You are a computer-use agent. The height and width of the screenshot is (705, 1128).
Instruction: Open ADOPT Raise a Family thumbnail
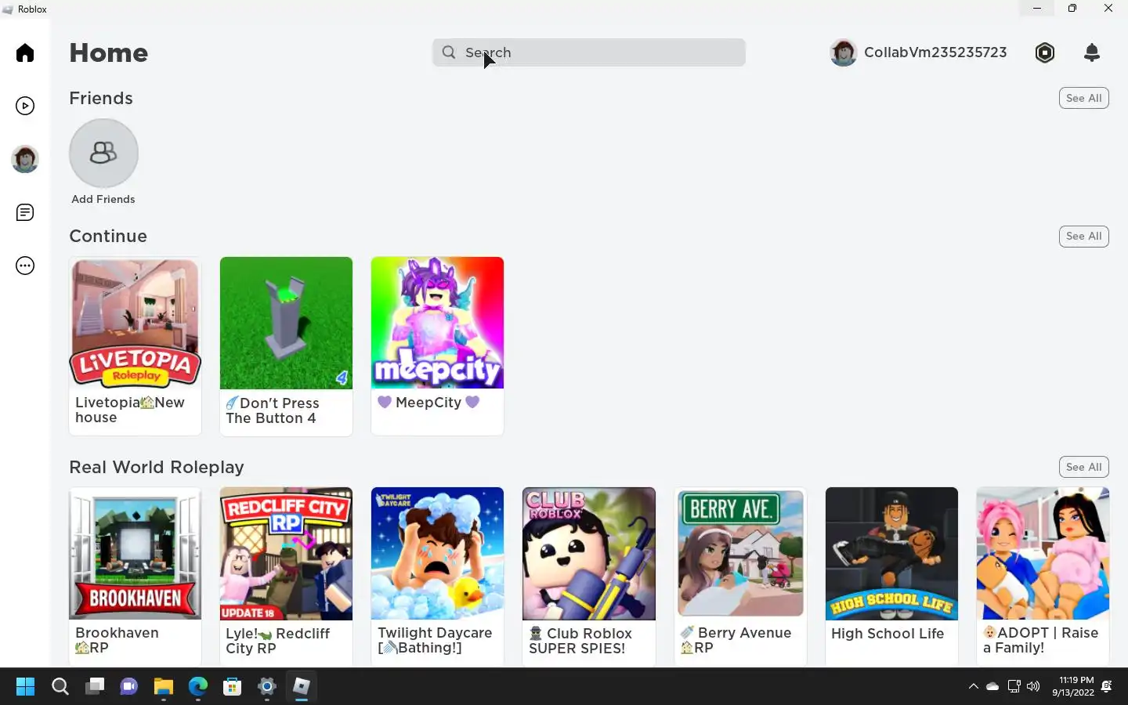pos(1043,553)
